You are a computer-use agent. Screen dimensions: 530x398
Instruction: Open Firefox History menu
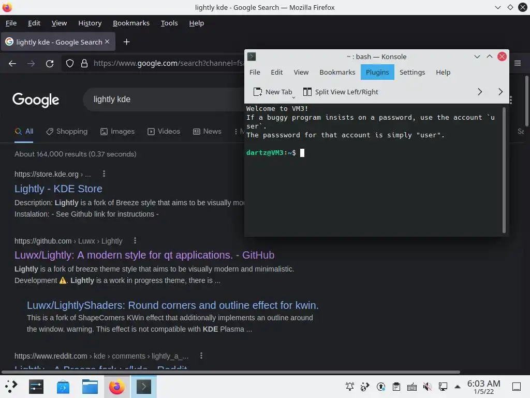tap(90, 23)
